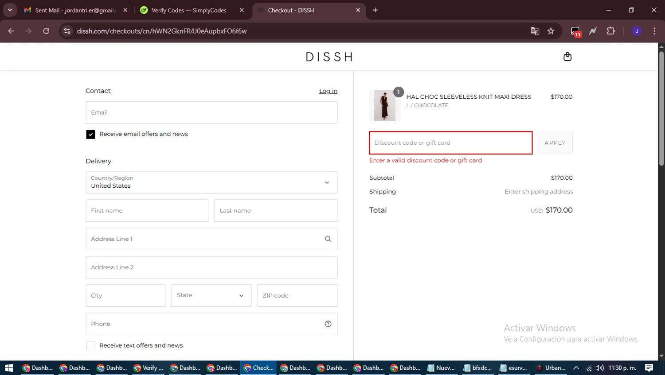Click the Google Translate icon in address bar
The width and height of the screenshot is (665, 375).
(x=535, y=31)
